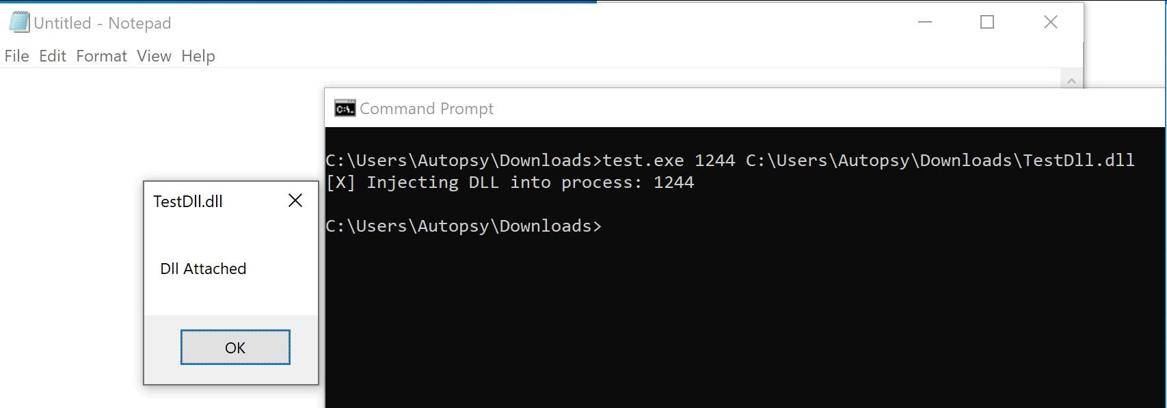Image resolution: width=1167 pixels, height=408 pixels.
Task: Maximize the Notepad window
Action: pos(987,23)
